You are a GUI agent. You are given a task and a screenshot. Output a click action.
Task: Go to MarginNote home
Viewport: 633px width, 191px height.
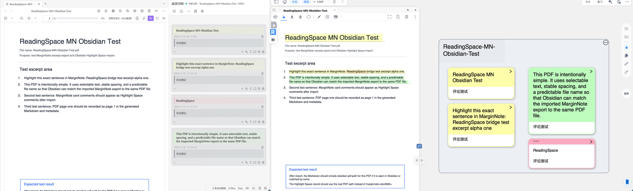click(285, 2)
